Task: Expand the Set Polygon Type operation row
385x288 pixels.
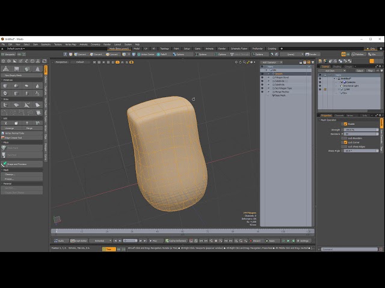Action: point(268,88)
